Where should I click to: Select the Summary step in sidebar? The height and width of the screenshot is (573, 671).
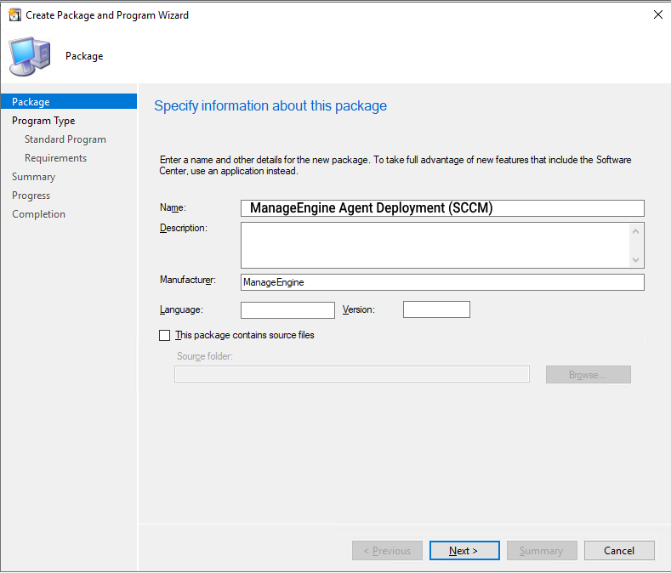[x=33, y=177]
